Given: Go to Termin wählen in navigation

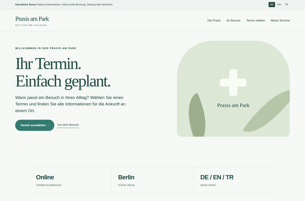Looking at the screenshot, I should click(x=255, y=20).
